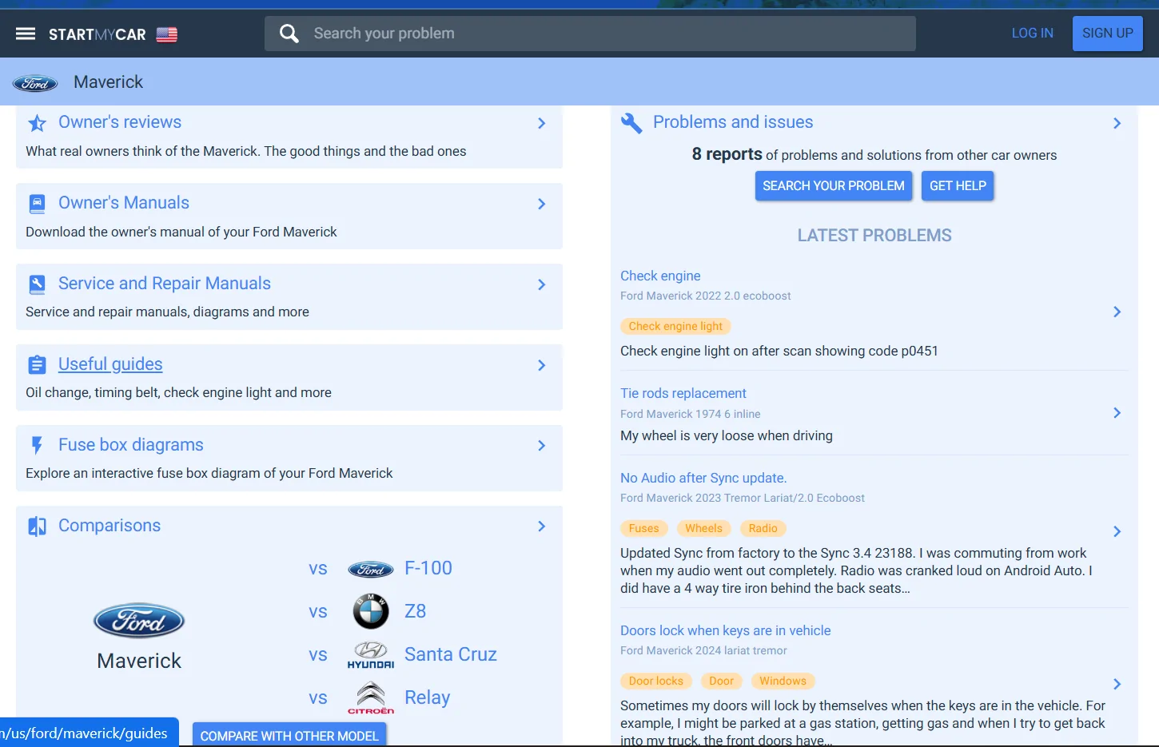
Task: Click 'Ford Maverick 2022 2.0 ecoboost' text
Action: (x=706, y=296)
